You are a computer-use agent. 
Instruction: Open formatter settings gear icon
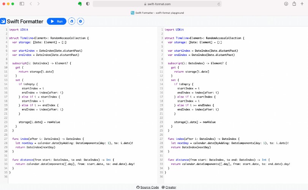point(81,22)
